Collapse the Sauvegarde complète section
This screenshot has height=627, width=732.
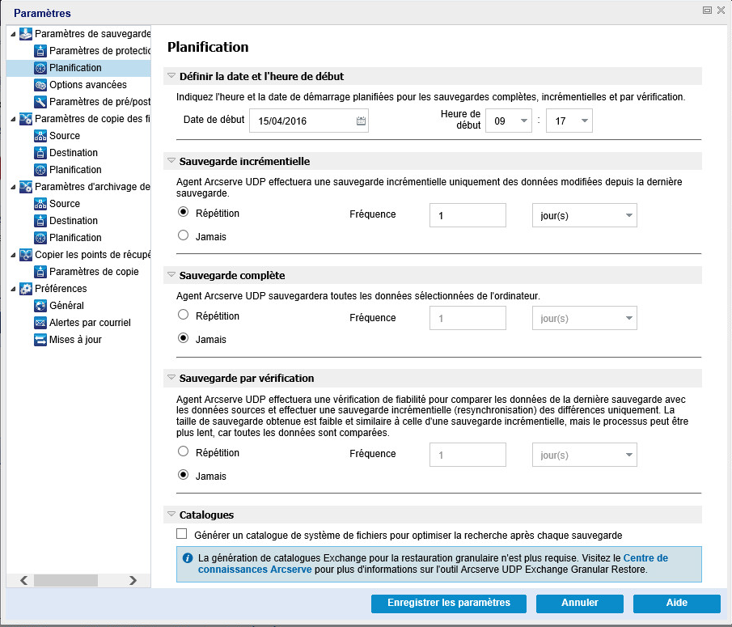tap(171, 274)
